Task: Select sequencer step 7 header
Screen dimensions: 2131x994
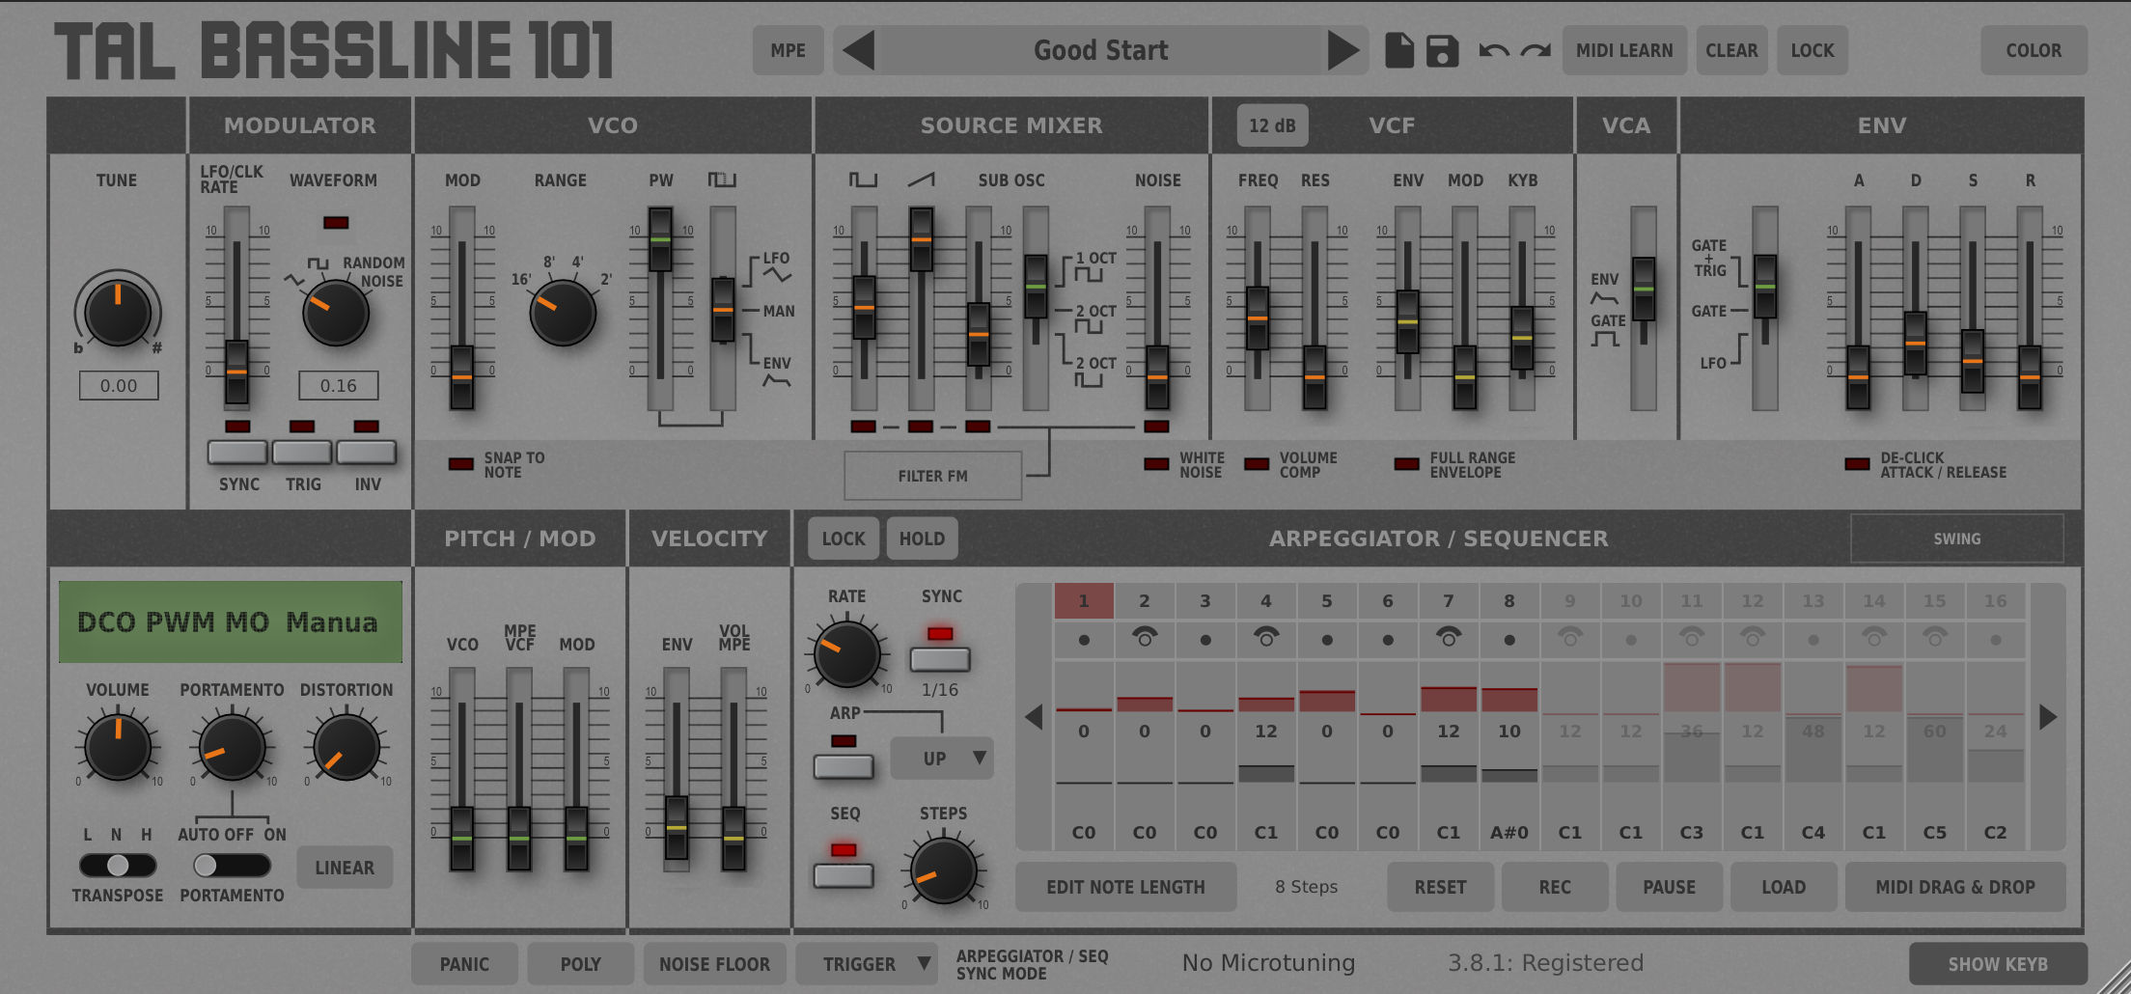Action: click(1448, 601)
